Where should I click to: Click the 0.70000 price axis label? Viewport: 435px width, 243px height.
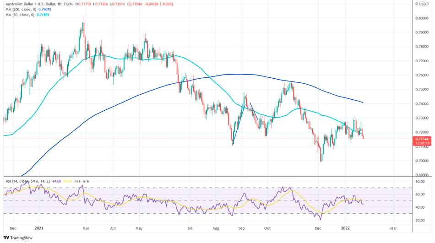click(421, 161)
